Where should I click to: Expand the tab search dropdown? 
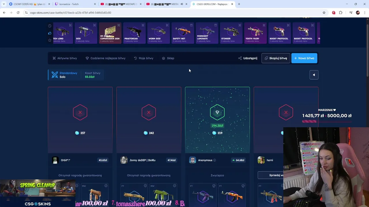click(x=4, y=4)
